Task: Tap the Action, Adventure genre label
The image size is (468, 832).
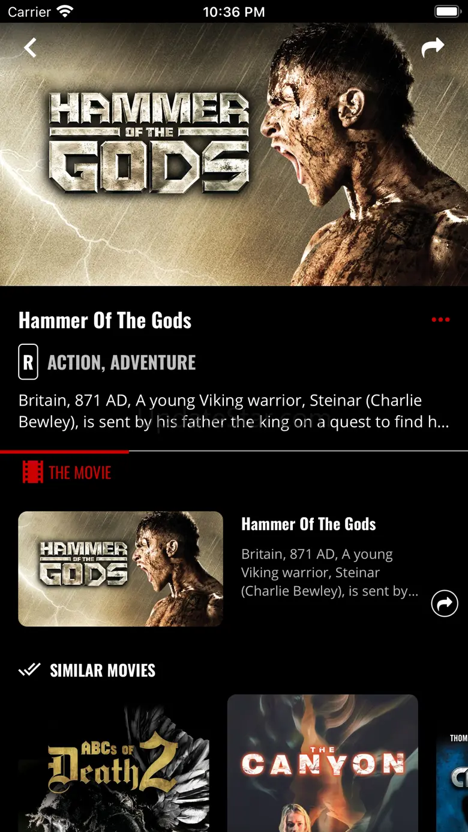Action: [122, 362]
